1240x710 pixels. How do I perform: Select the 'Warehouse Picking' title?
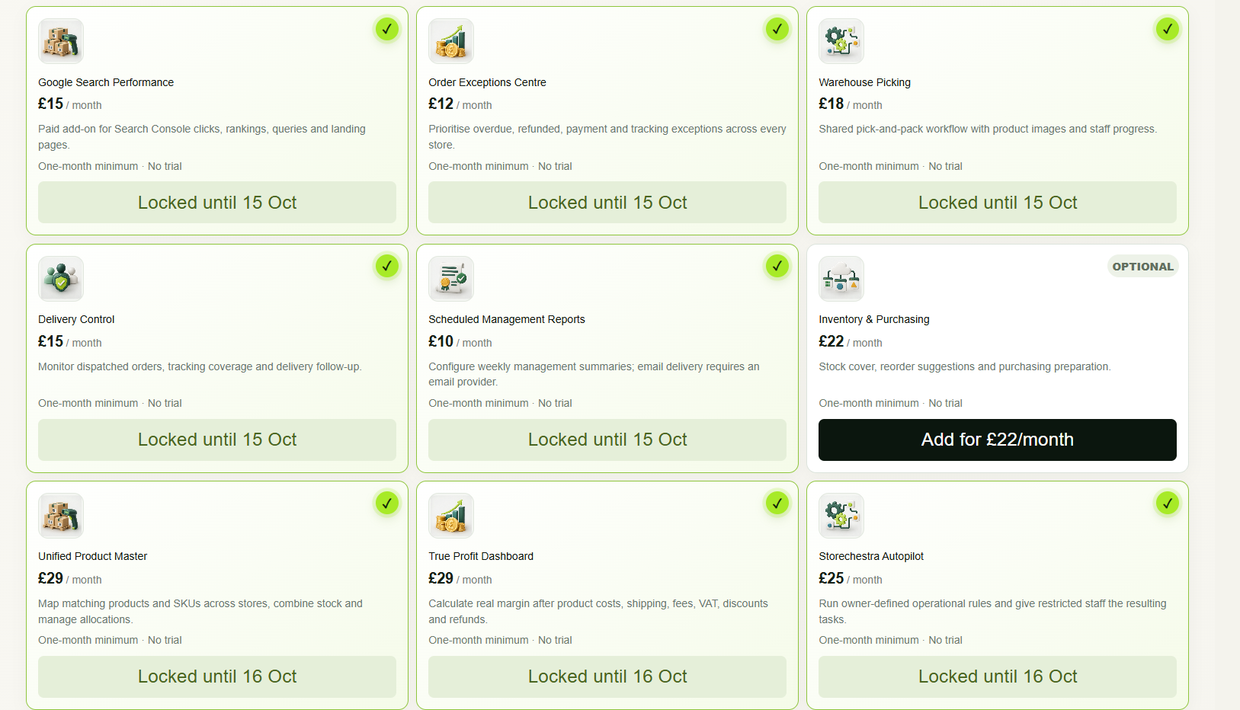pos(864,82)
